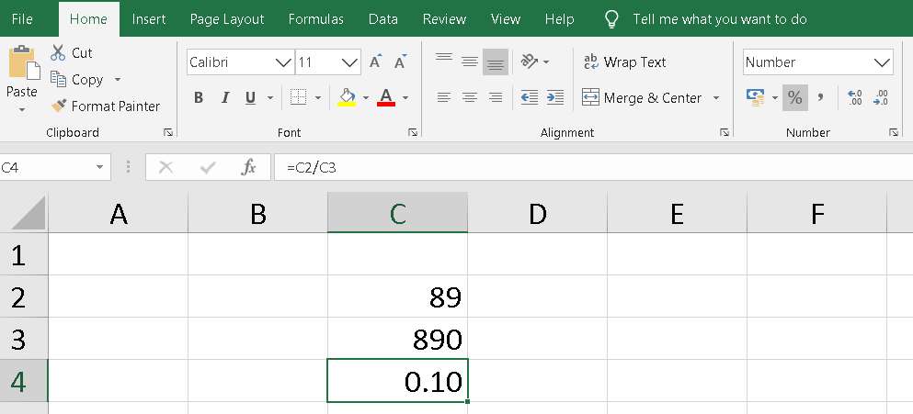913x414 pixels.
Task: Expand the Number format dropdown
Action: coord(883,62)
